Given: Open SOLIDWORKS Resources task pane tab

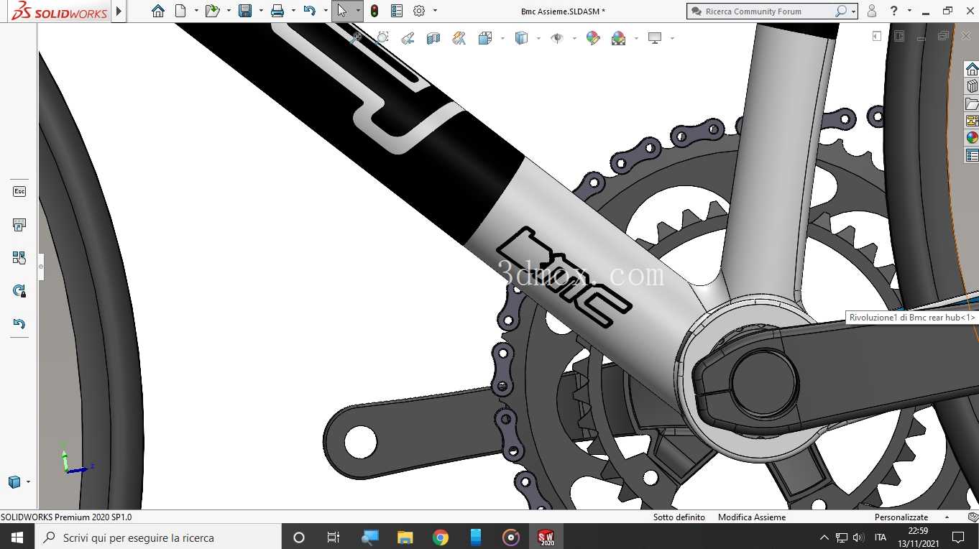Looking at the screenshot, I should click(x=972, y=69).
